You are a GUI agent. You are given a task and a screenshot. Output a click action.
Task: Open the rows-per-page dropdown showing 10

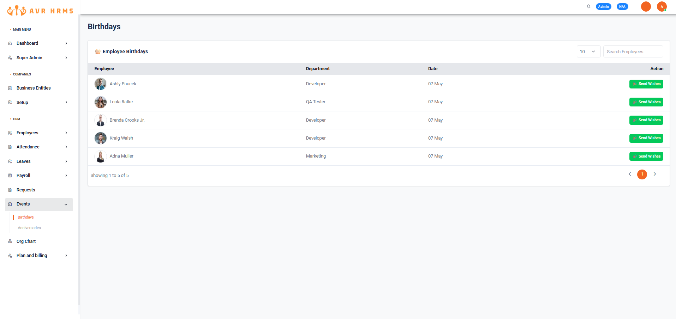pyautogui.click(x=588, y=51)
